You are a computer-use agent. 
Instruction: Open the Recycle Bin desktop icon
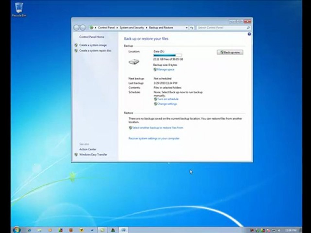tap(19, 9)
